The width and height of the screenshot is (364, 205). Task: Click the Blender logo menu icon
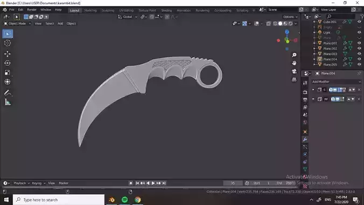5,10
